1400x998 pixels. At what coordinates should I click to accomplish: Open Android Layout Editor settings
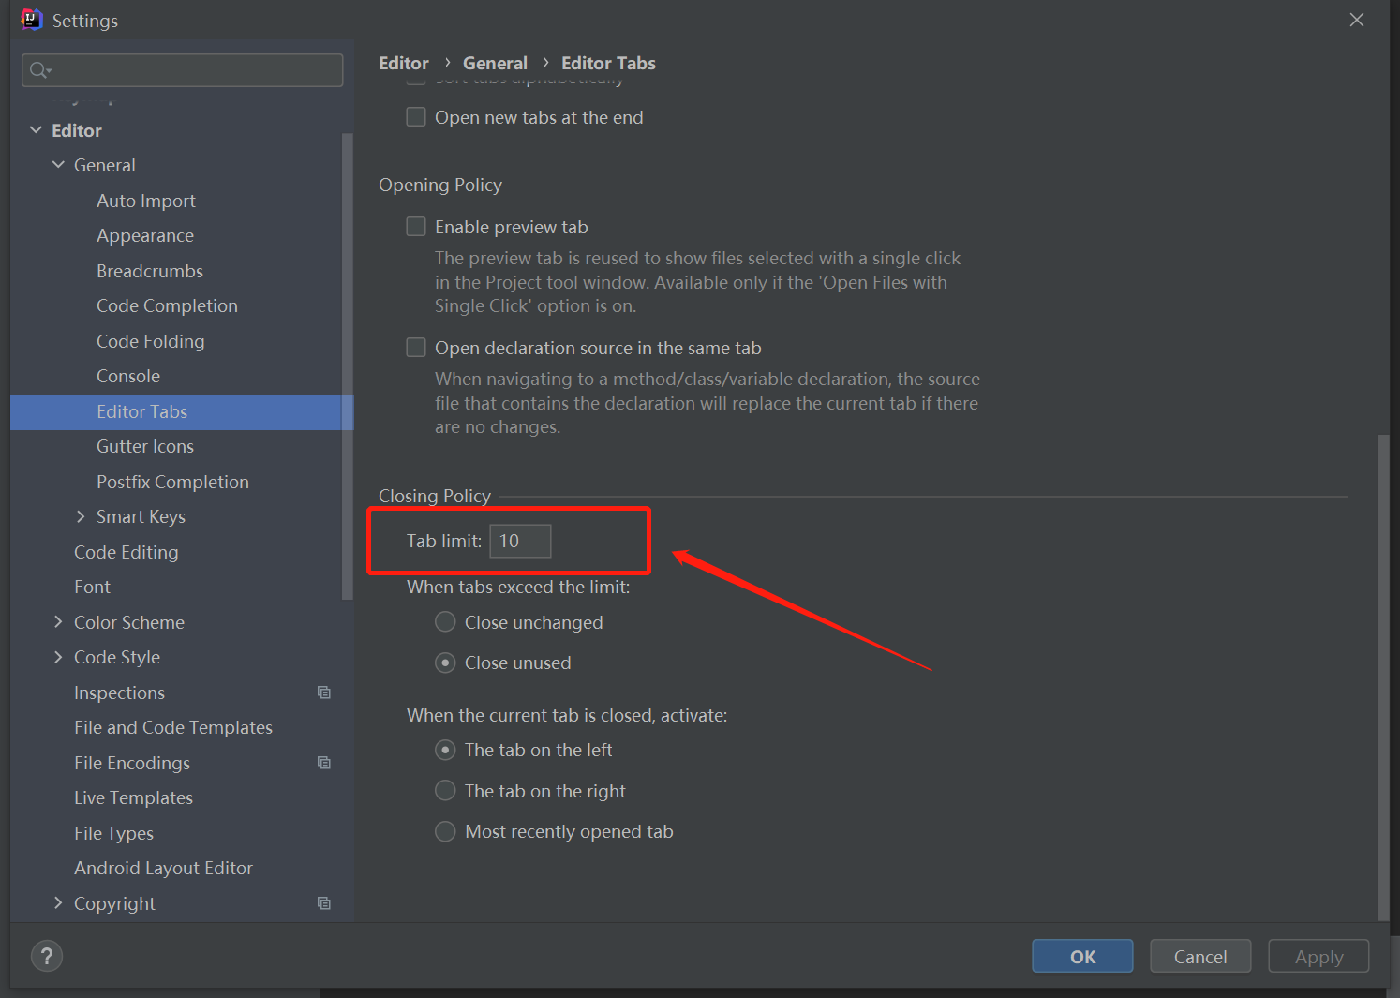(163, 868)
